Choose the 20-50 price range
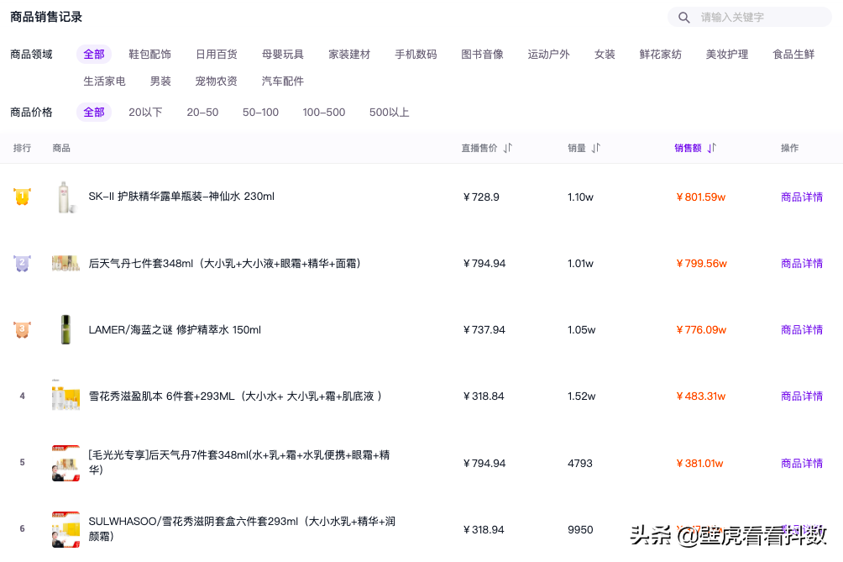 202,112
